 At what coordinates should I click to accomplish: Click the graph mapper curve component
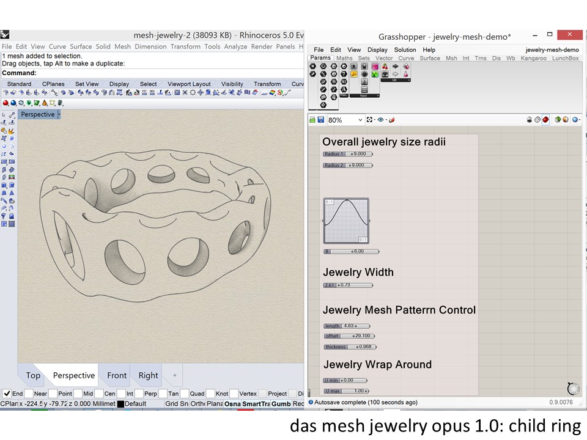tap(346, 221)
